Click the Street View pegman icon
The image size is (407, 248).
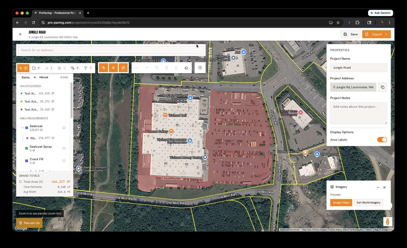coord(388,222)
